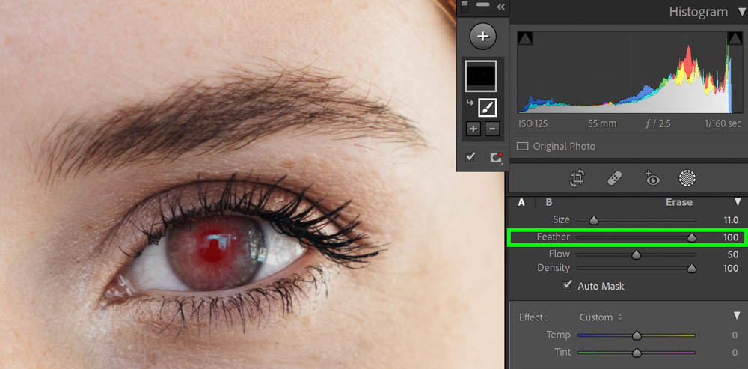Click the Tint value 0
Viewport: 748px width, 369px height.
(x=735, y=353)
